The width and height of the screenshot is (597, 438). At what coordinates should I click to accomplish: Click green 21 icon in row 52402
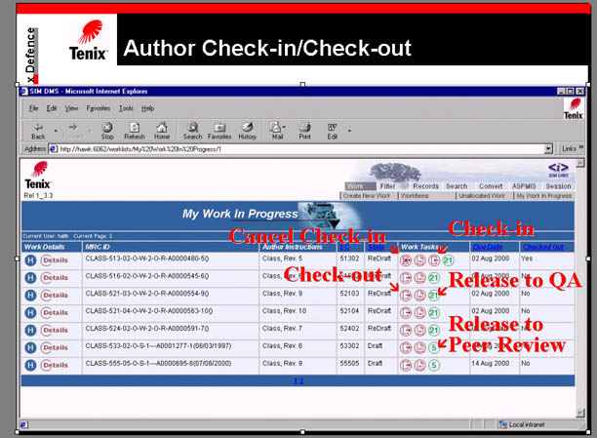[x=434, y=331]
